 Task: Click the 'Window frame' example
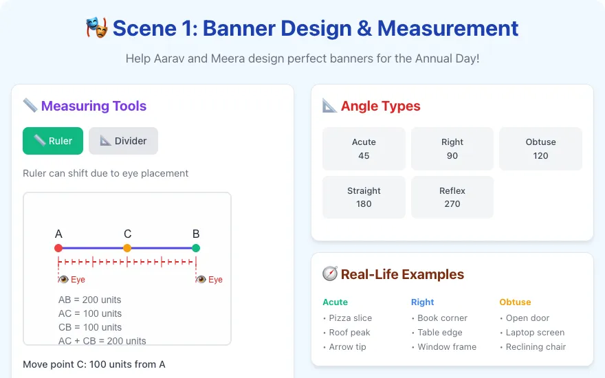[x=447, y=347]
